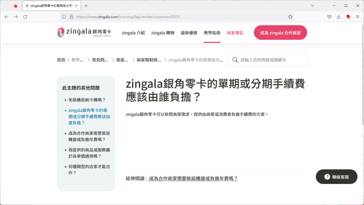Click the article answer paragraph text
364x205 pixels.
[x=197, y=114]
